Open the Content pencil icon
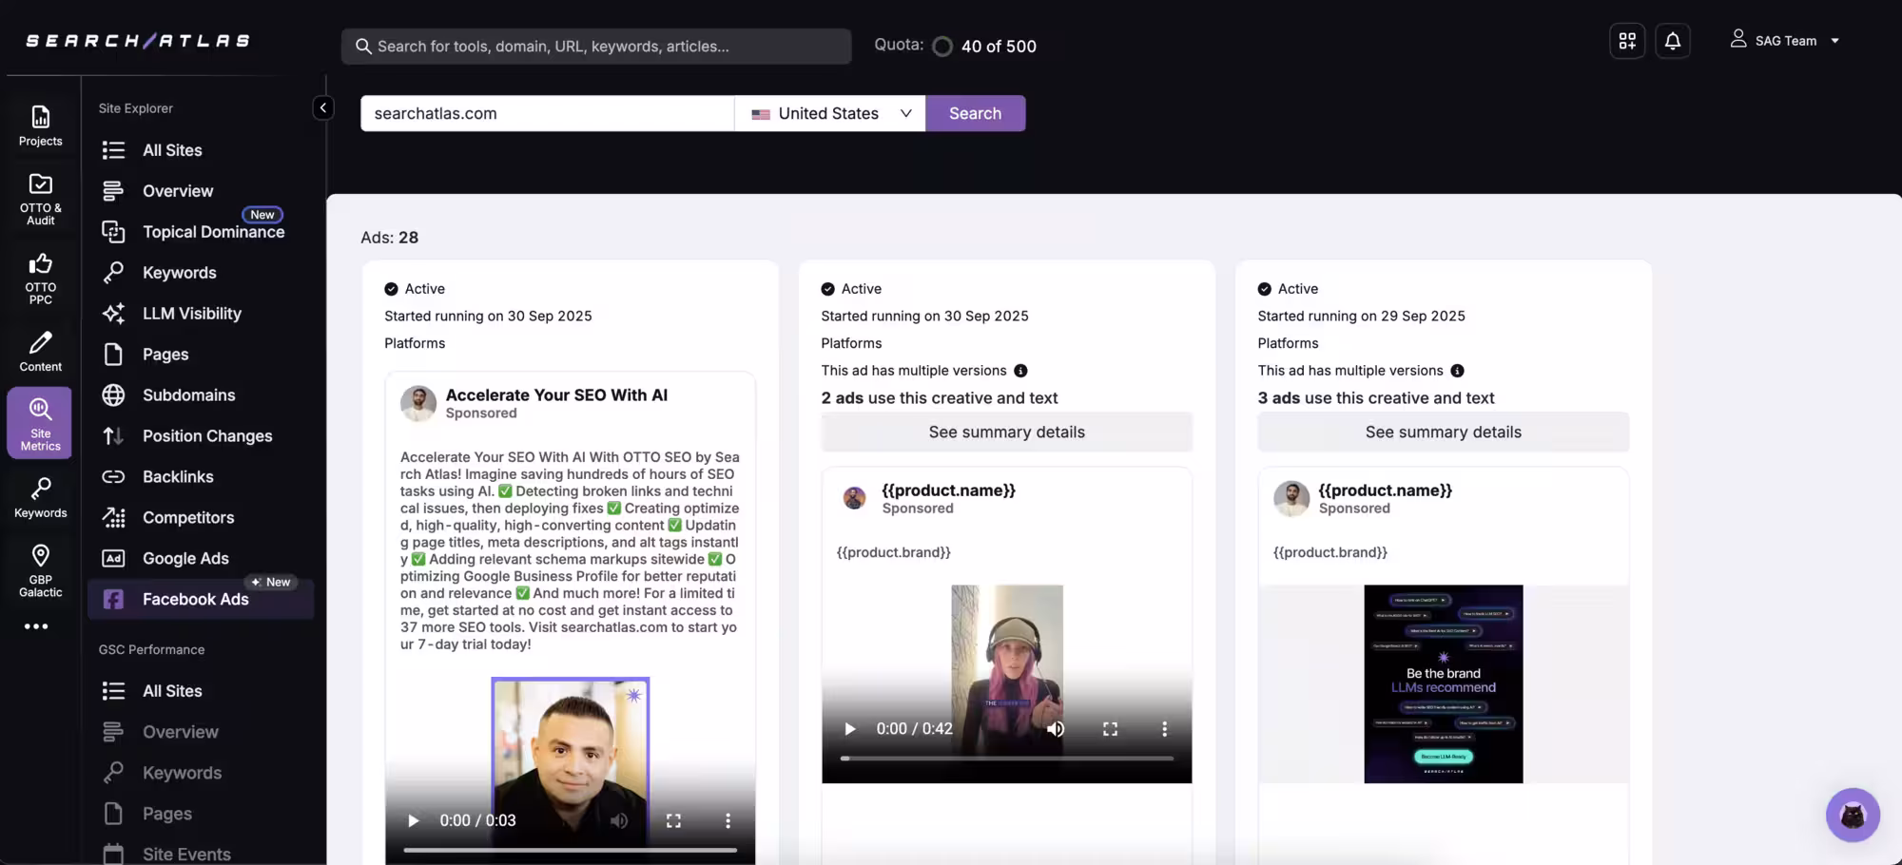This screenshot has width=1902, height=865. (40, 352)
